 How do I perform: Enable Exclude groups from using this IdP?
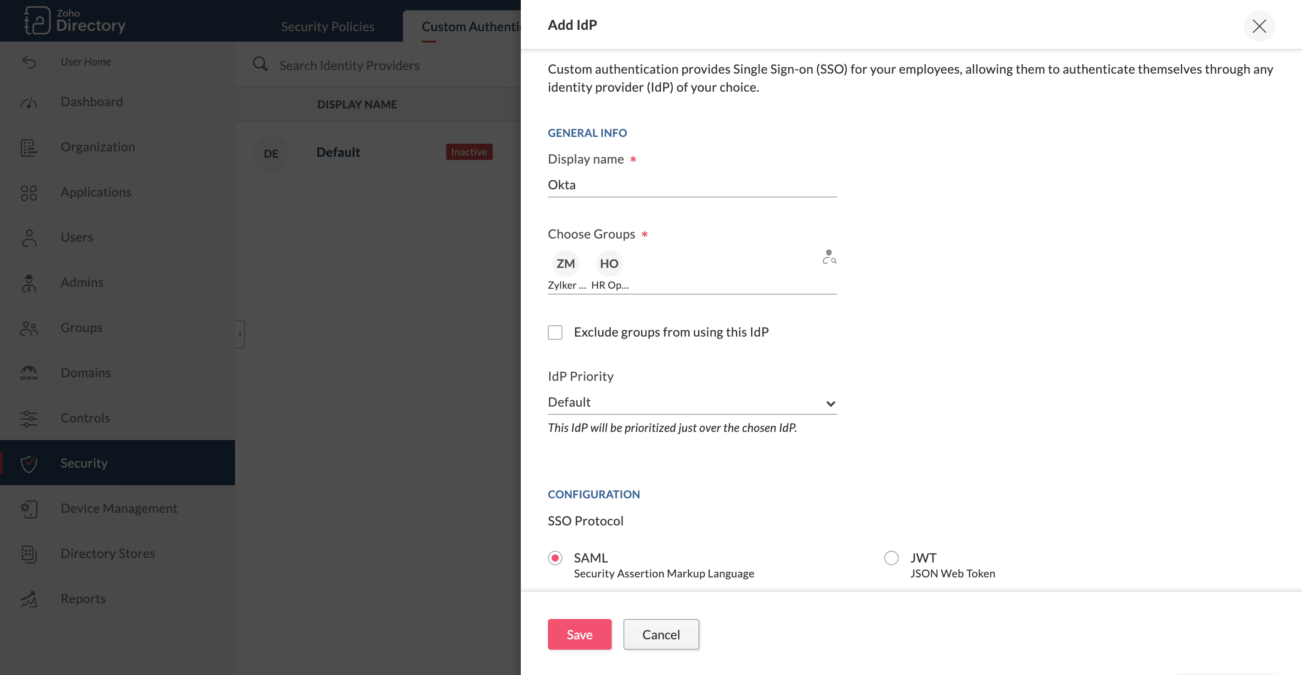555,333
